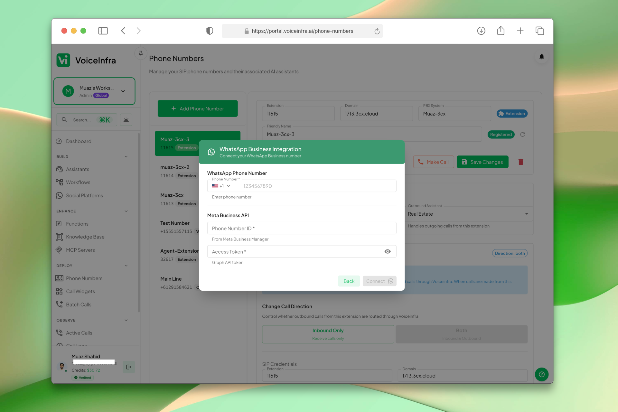Screen dimensions: 618x412
Task: Click the help question mark button
Action: coord(542,374)
